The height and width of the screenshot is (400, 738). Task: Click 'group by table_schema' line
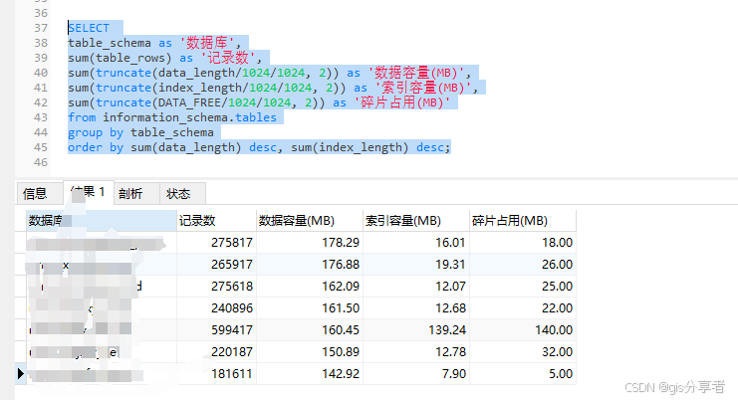[x=140, y=132]
